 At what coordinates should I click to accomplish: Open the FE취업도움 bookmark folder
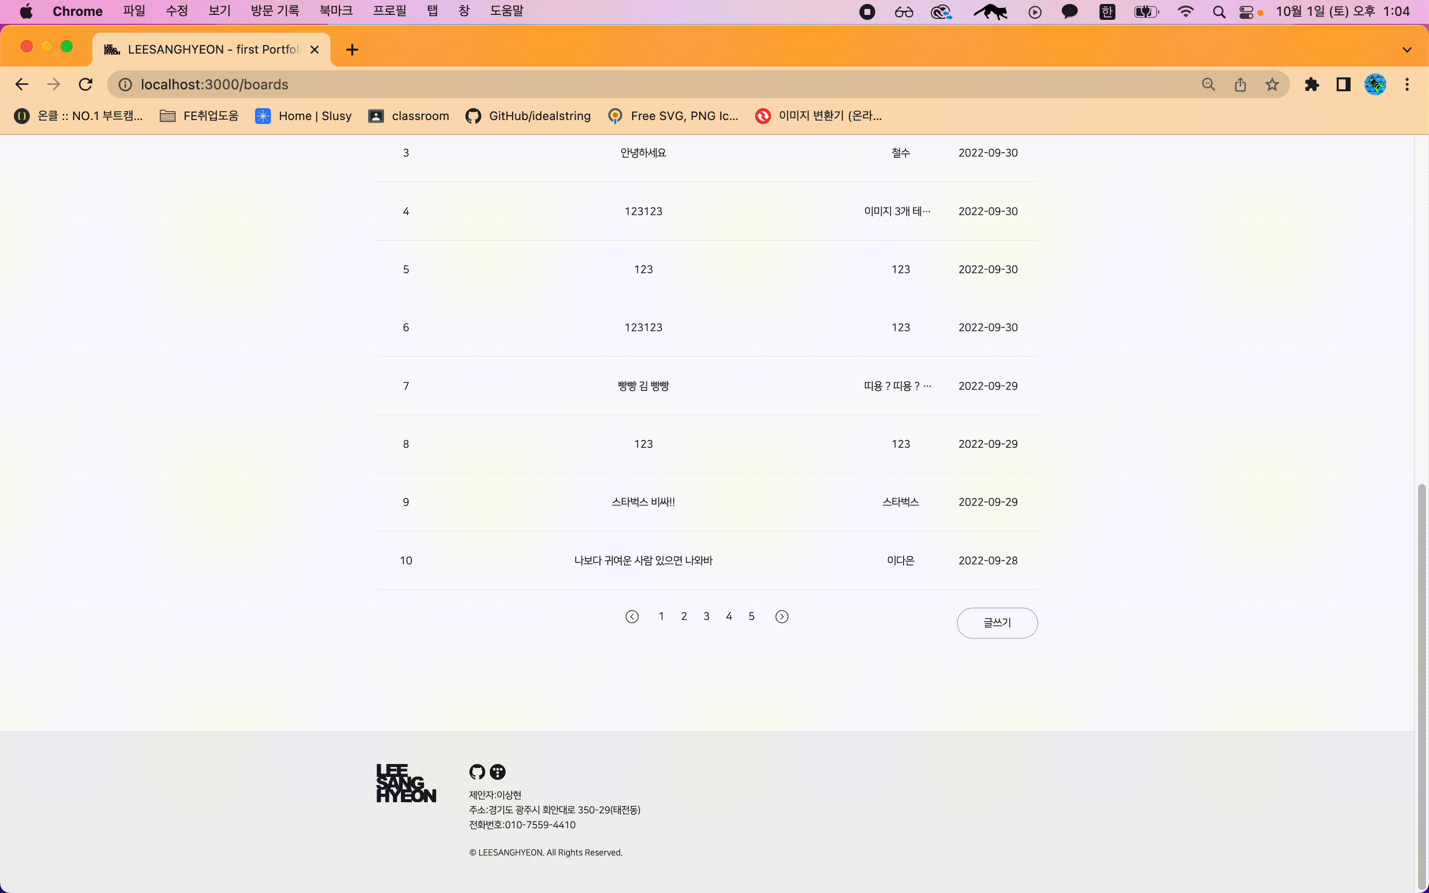tap(199, 116)
